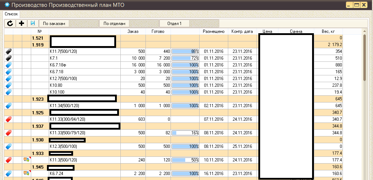Click the Отдел 1 button
Image resolution: width=373 pixels, height=180 pixels.
pyautogui.click(x=174, y=24)
